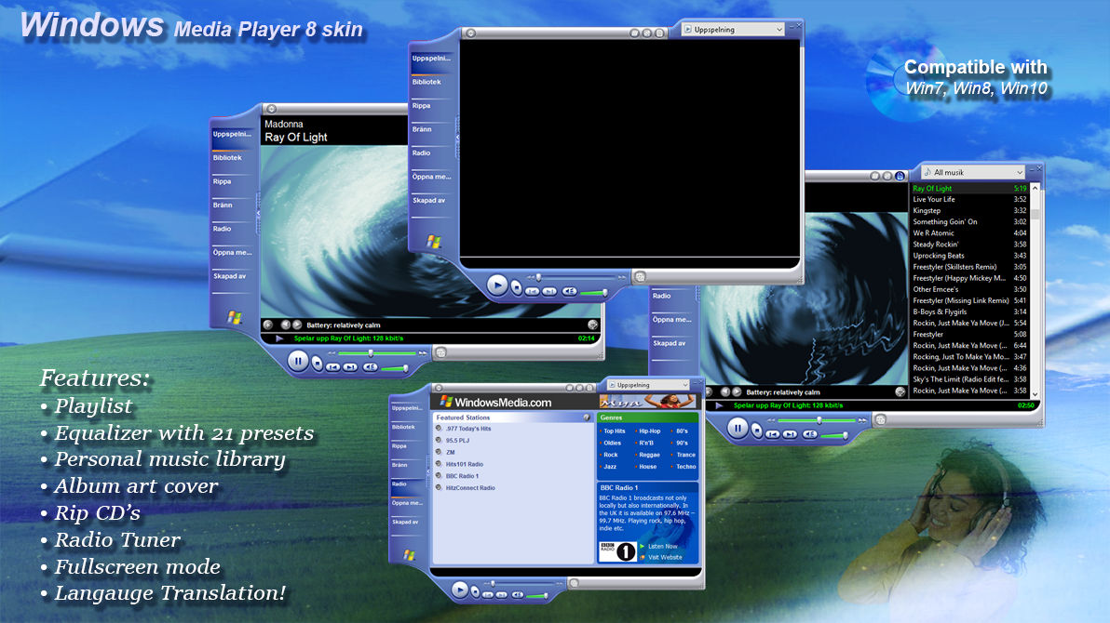1110x623 pixels.
Task: Click Visit Website for BBC Radio 1
Action: pos(665,557)
